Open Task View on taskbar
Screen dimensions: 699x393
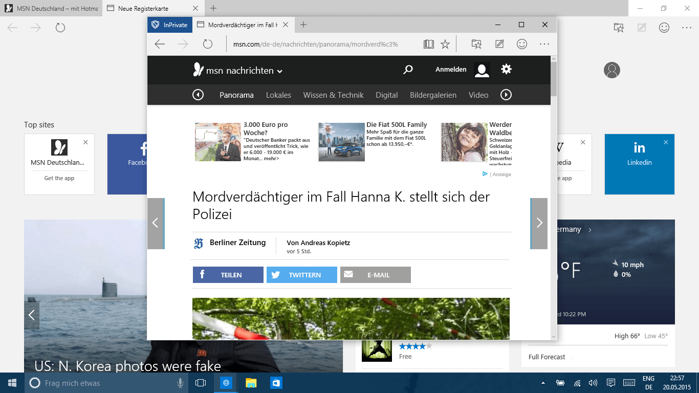(201, 383)
